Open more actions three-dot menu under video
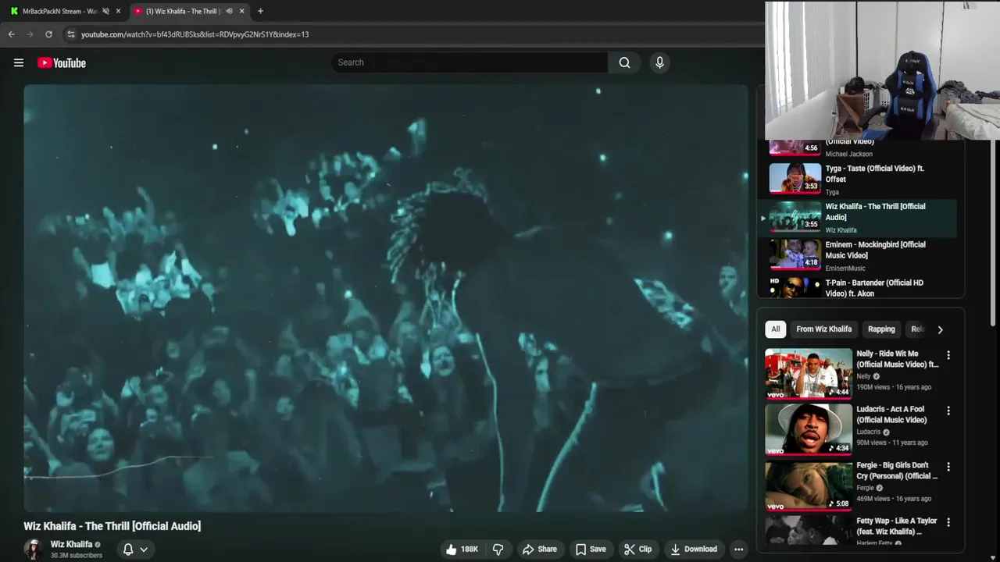1000x562 pixels. pos(738,550)
